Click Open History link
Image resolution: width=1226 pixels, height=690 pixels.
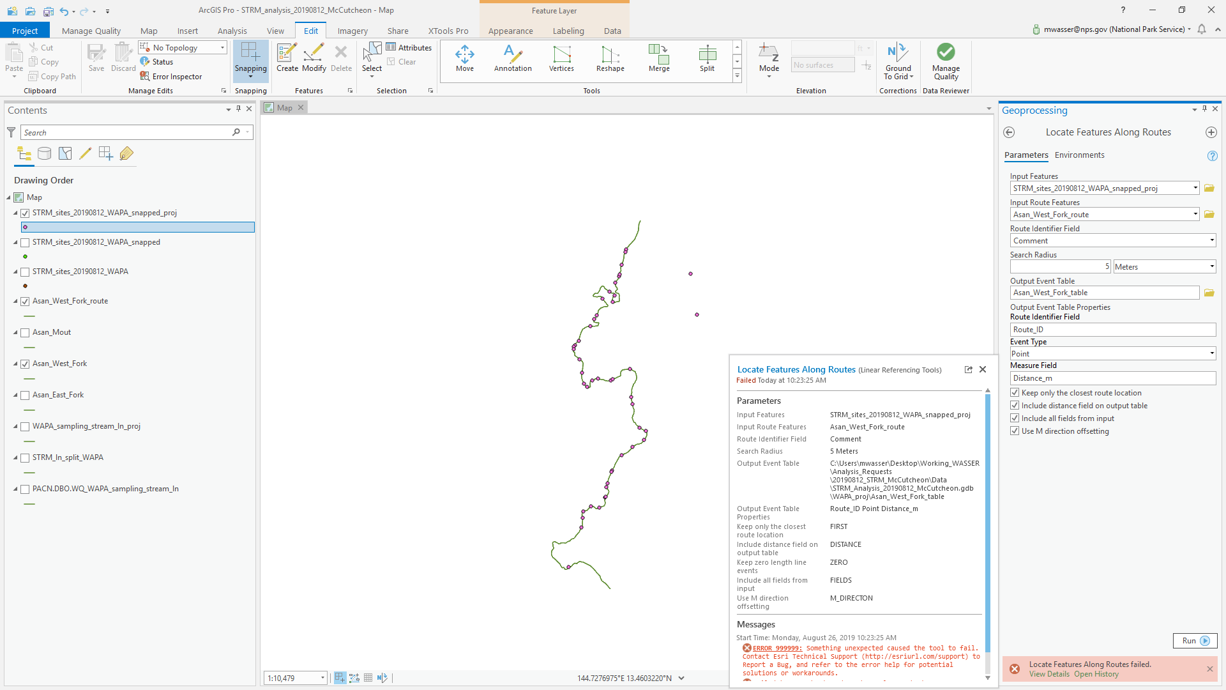[x=1096, y=674]
